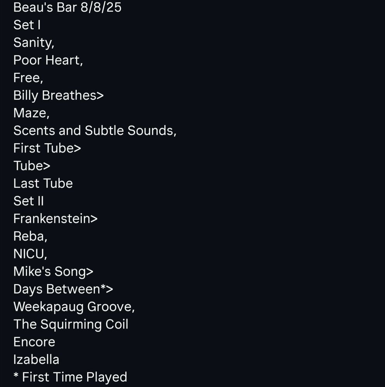385x387 pixels.
Task: Click 'Scents and Subtle Sounds,' text
Action: 95,130
